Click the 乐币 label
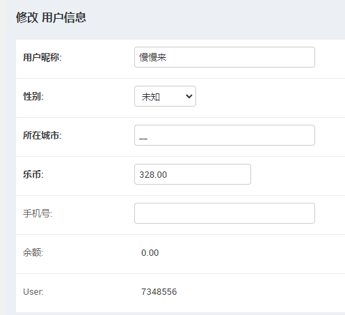 [33, 174]
